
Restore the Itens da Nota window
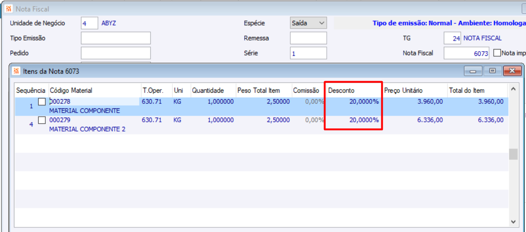[492, 71]
